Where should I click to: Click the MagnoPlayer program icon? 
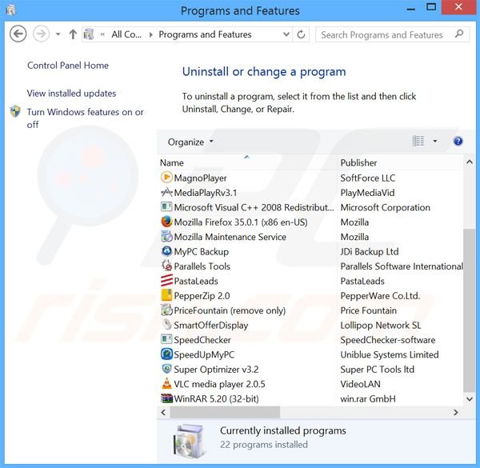pyautogui.click(x=166, y=178)
